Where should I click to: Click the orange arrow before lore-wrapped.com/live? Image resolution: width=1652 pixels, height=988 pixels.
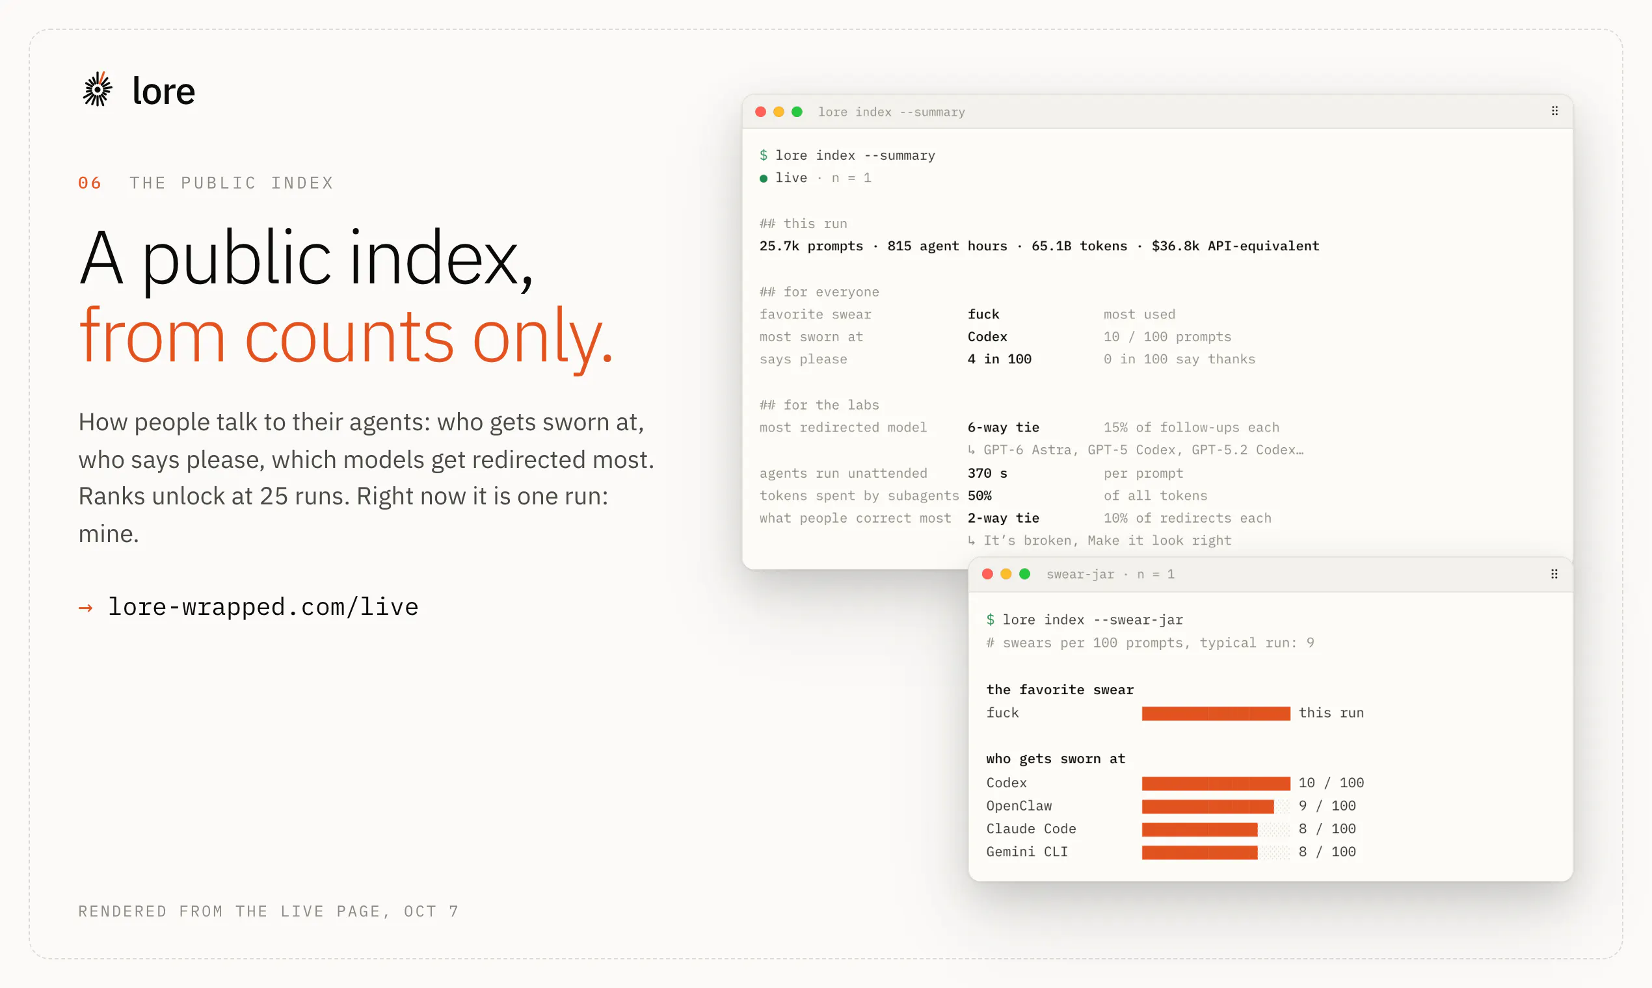click(85, 607)
